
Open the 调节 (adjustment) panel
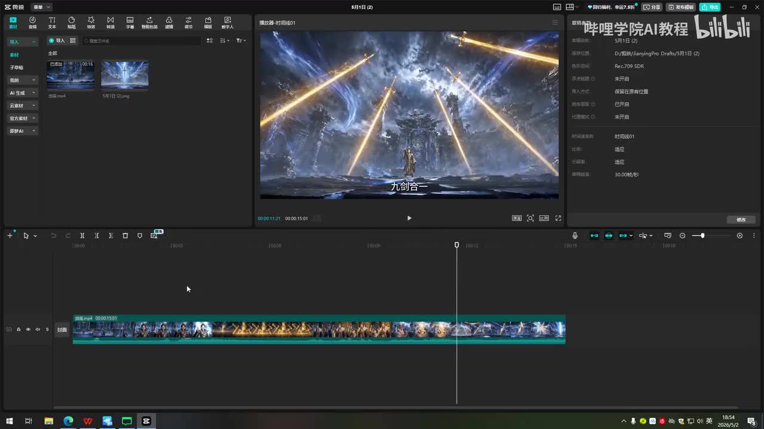click(x=189, y=23)
